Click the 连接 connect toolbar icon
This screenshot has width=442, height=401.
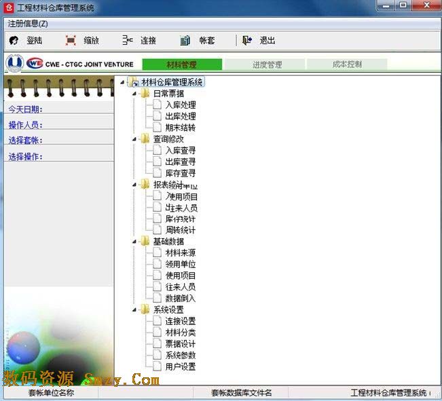pyautogui.click(x=128, y=40)
